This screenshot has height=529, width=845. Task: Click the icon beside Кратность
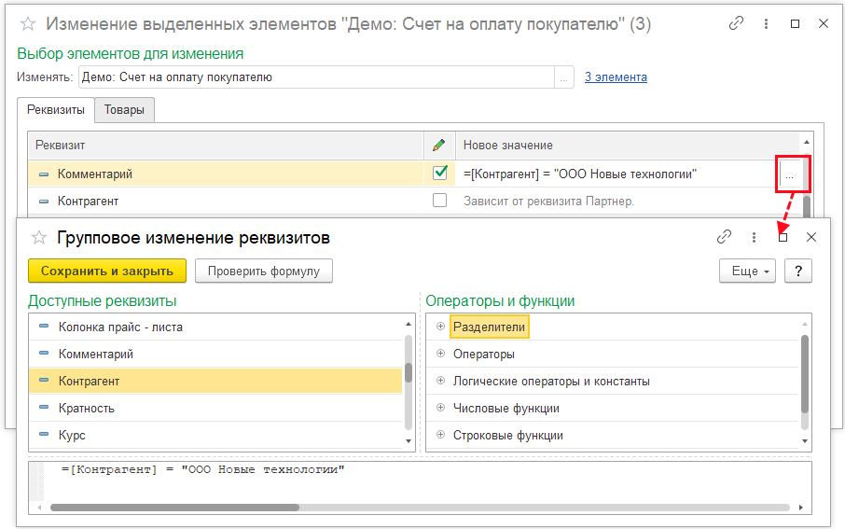point(44,407)
